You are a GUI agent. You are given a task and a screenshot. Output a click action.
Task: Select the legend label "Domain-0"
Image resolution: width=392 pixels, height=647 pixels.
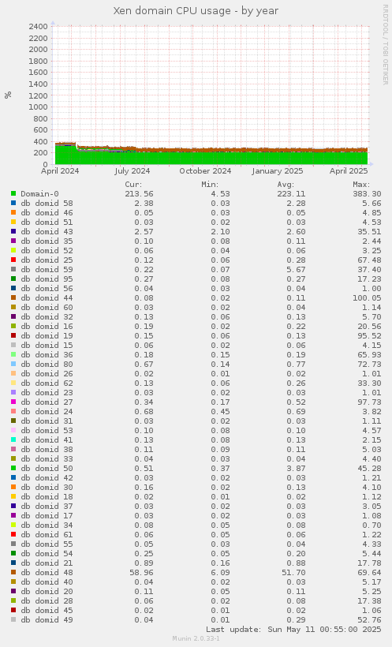point(39,193)
